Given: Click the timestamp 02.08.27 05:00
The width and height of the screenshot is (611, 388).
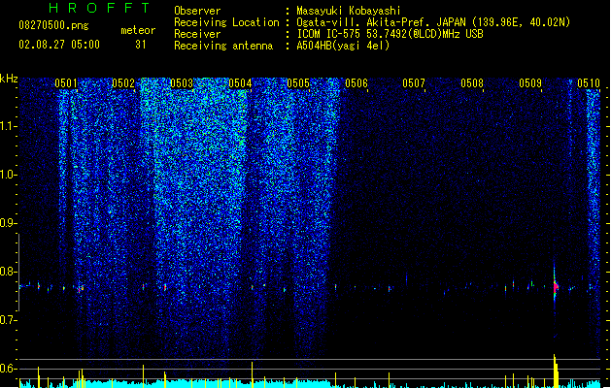Looking at the screenshot, I should [x=59, y=45].
